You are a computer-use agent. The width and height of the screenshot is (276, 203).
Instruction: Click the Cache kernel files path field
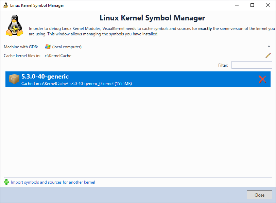point(153,56)
